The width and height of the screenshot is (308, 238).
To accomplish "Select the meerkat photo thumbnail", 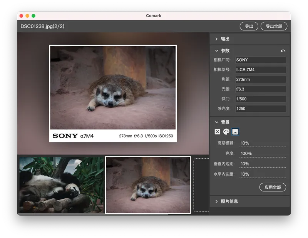I will (x=148, y=185).
